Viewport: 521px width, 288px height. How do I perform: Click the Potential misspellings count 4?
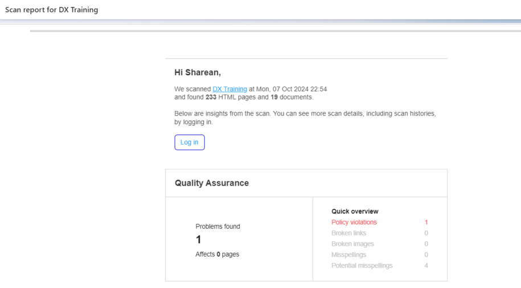point(426,265)
